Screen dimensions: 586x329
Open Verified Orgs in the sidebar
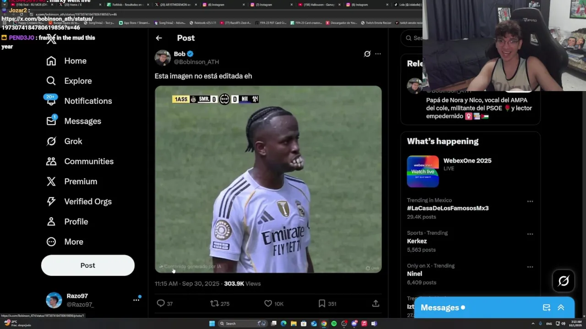pyautogui.click(x=79, y=202)
